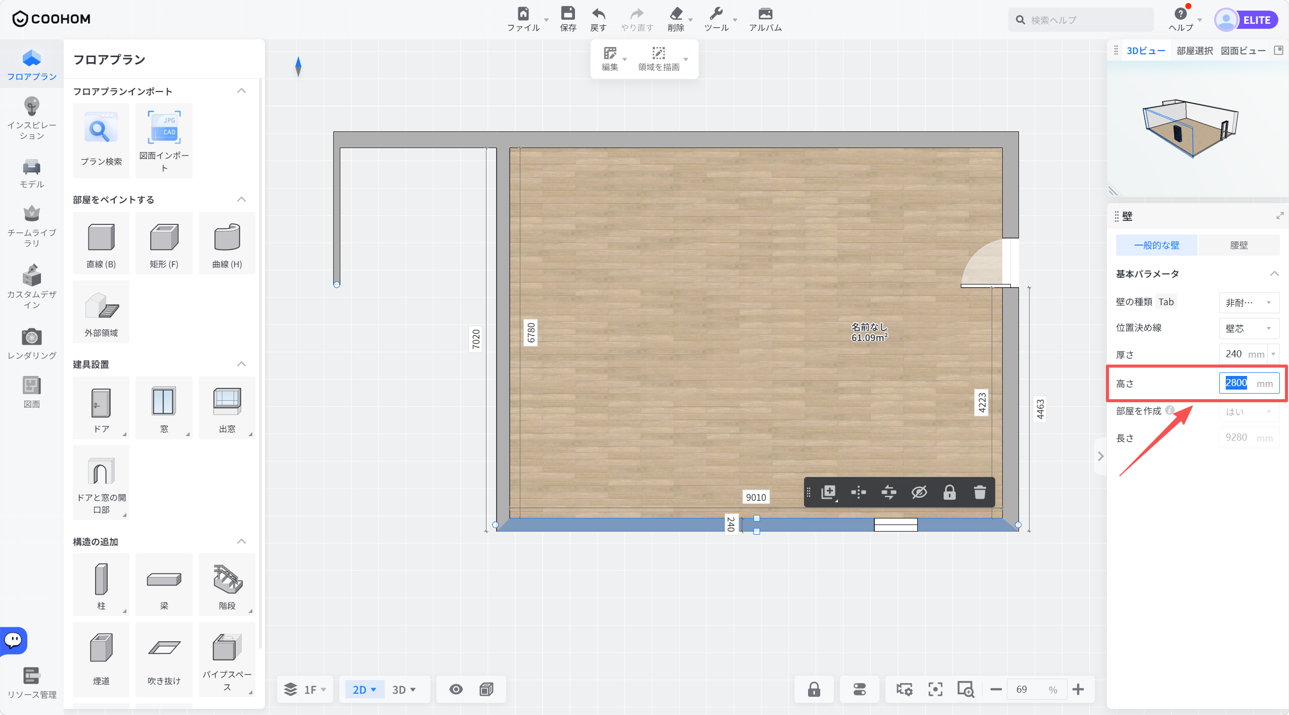Collapse the フロアプランインポート section
This screenshot has width=1289, height=715.
[241, 91]
